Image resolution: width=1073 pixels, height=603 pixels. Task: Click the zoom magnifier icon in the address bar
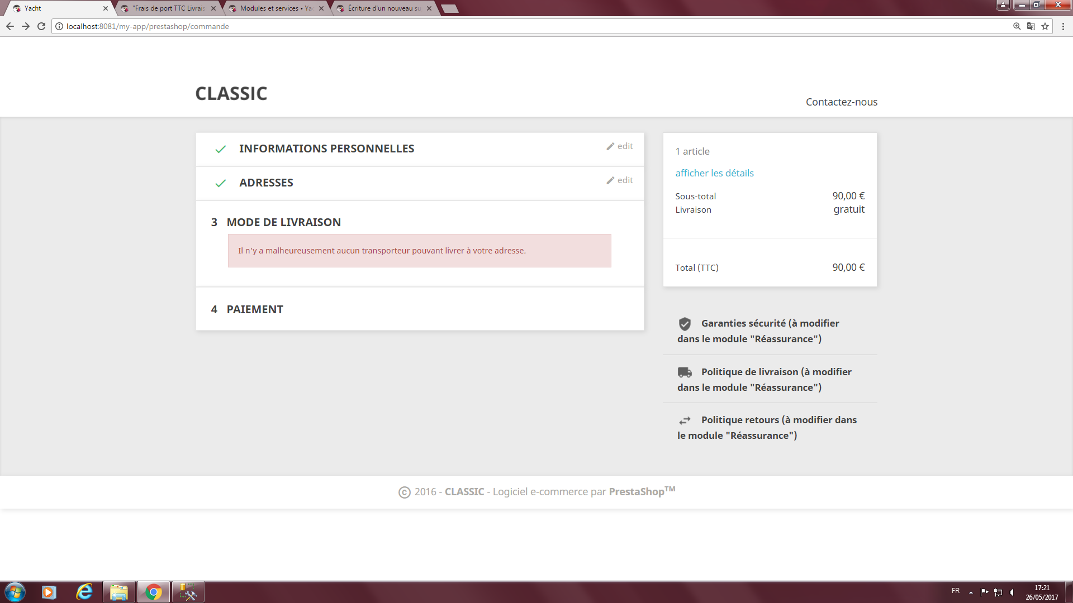(1017, 26)
